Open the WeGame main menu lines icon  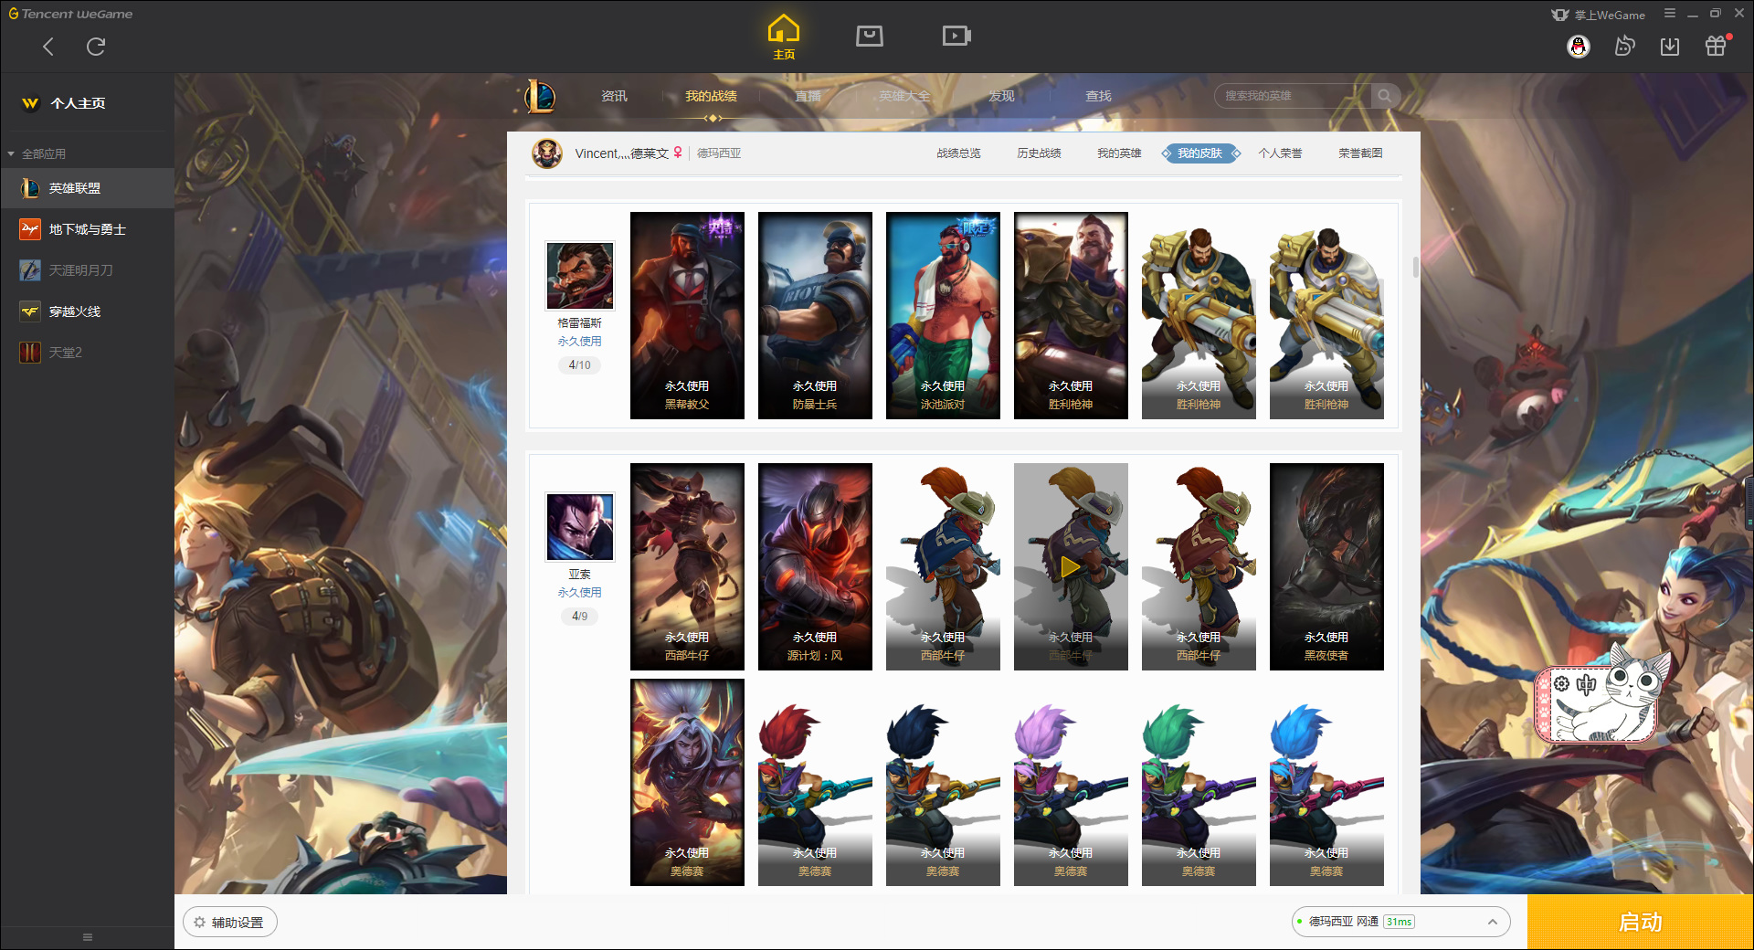(1670, 14)
